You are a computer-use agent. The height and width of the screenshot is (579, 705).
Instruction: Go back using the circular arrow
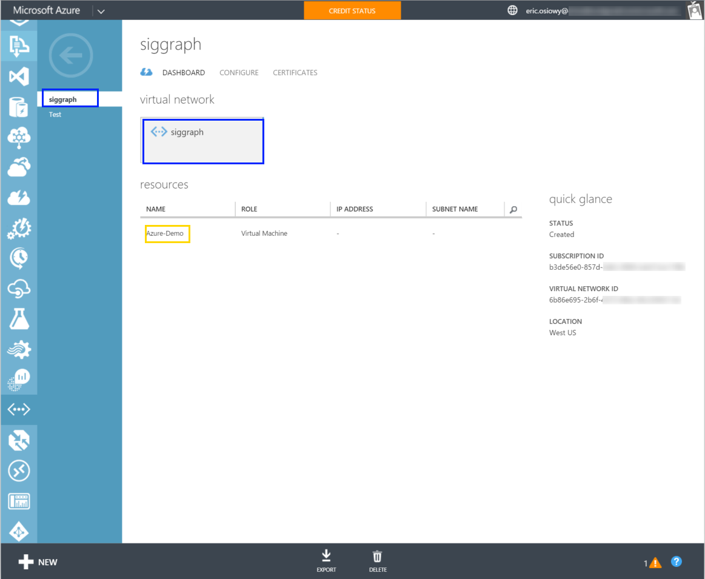tap(71, 56)
